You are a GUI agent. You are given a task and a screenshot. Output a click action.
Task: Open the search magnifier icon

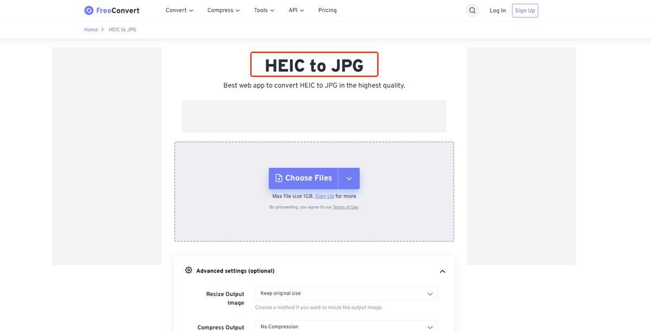point(472,10)
